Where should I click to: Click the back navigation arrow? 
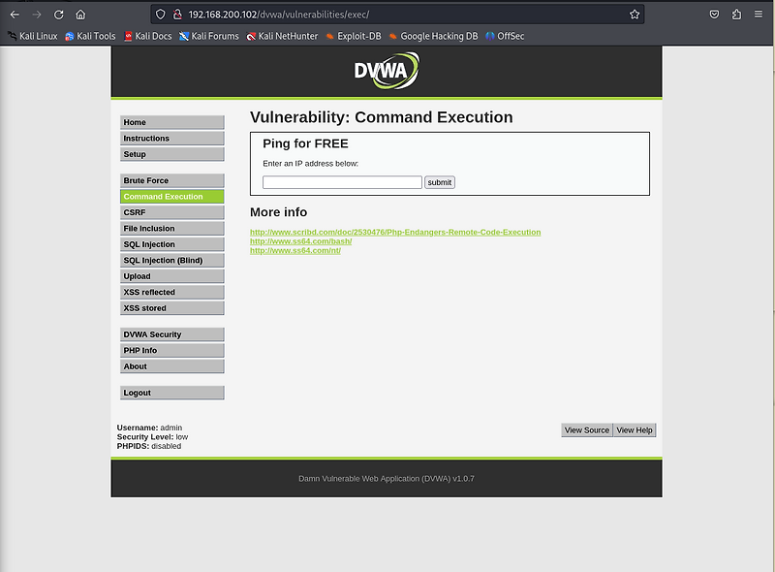pyautogui.click(x=14, y=15)
